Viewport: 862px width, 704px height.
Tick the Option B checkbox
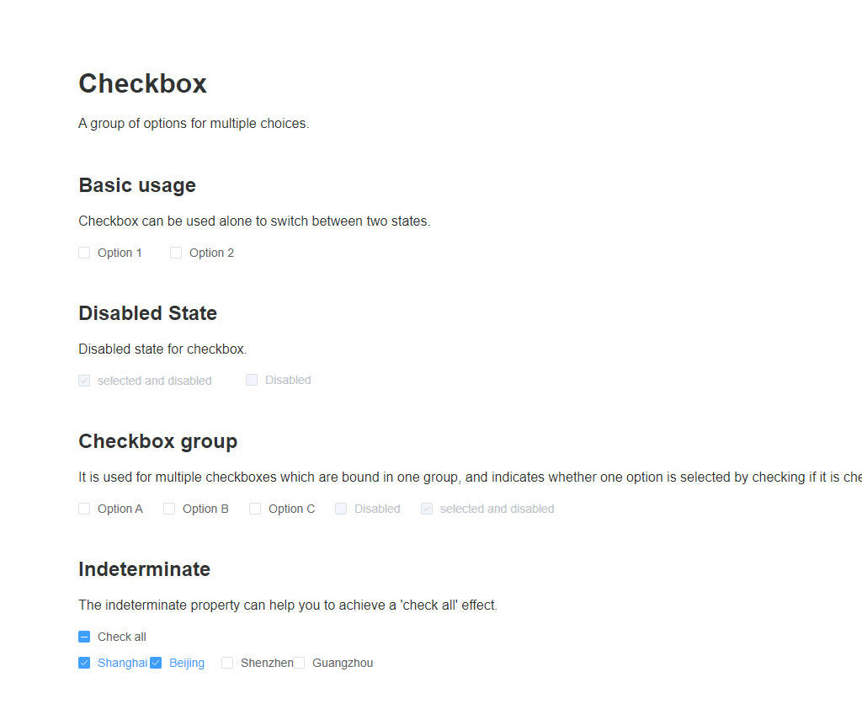169,509
